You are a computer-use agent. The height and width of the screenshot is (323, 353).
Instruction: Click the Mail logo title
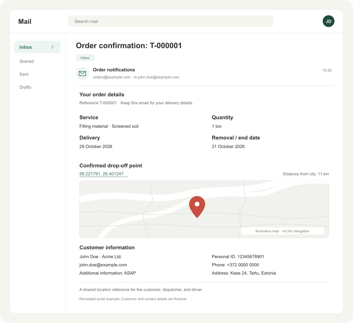(25, 21)
